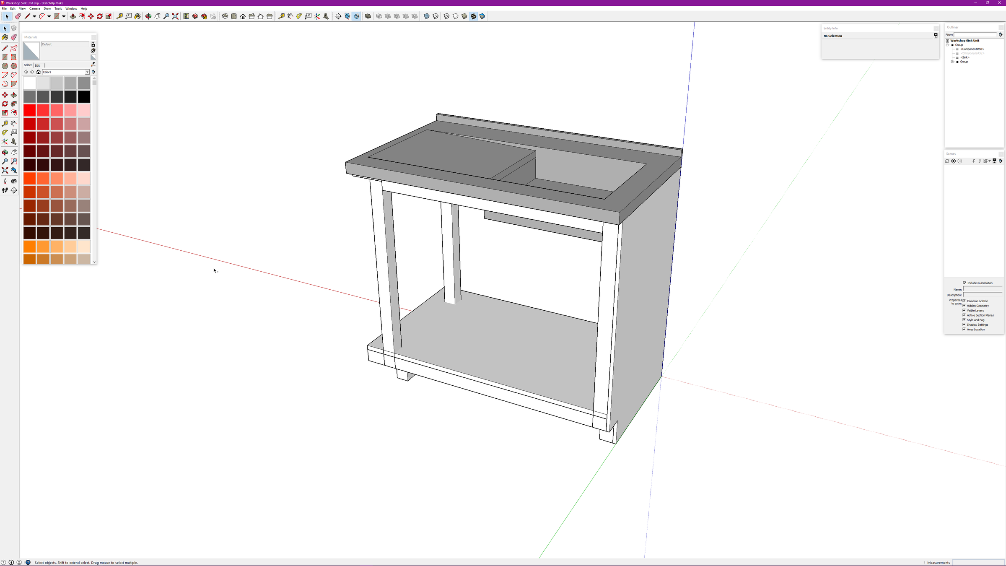Click the In Model house button in Materials
Image resolution: width=1006 pixels, height=566 pixels.
point(38,72)
